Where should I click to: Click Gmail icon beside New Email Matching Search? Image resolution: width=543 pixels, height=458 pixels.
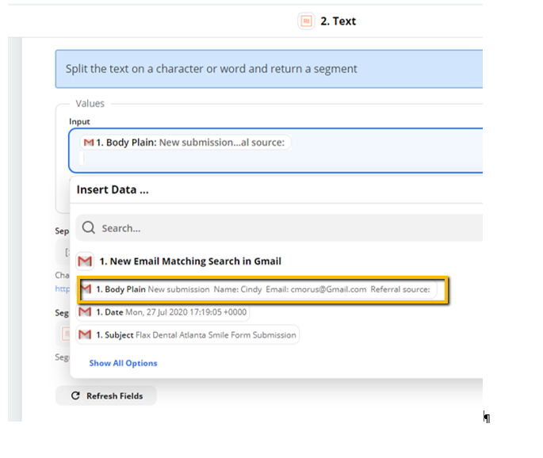click(x=85, y=261)
